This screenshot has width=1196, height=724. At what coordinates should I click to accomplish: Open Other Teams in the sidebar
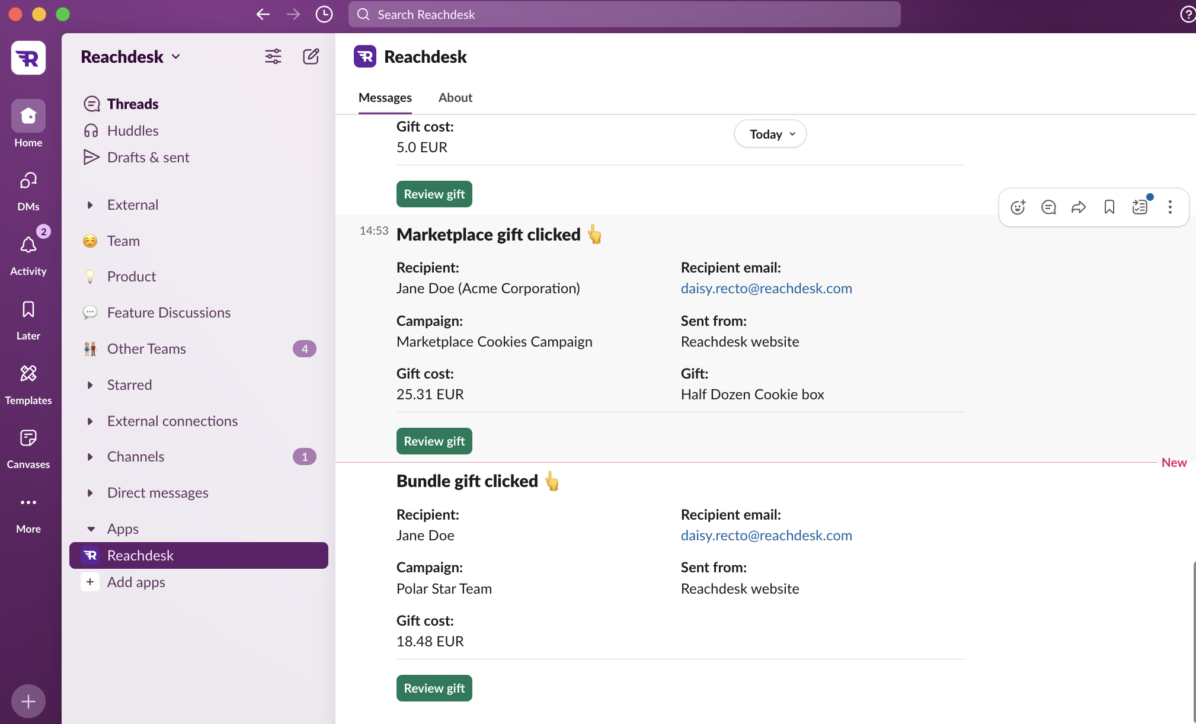(x=199, y=349)
